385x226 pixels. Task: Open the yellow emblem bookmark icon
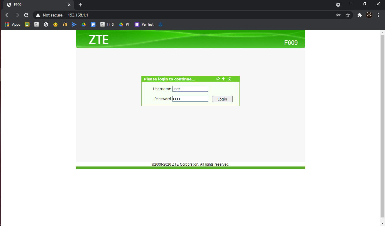pos(55,24)
